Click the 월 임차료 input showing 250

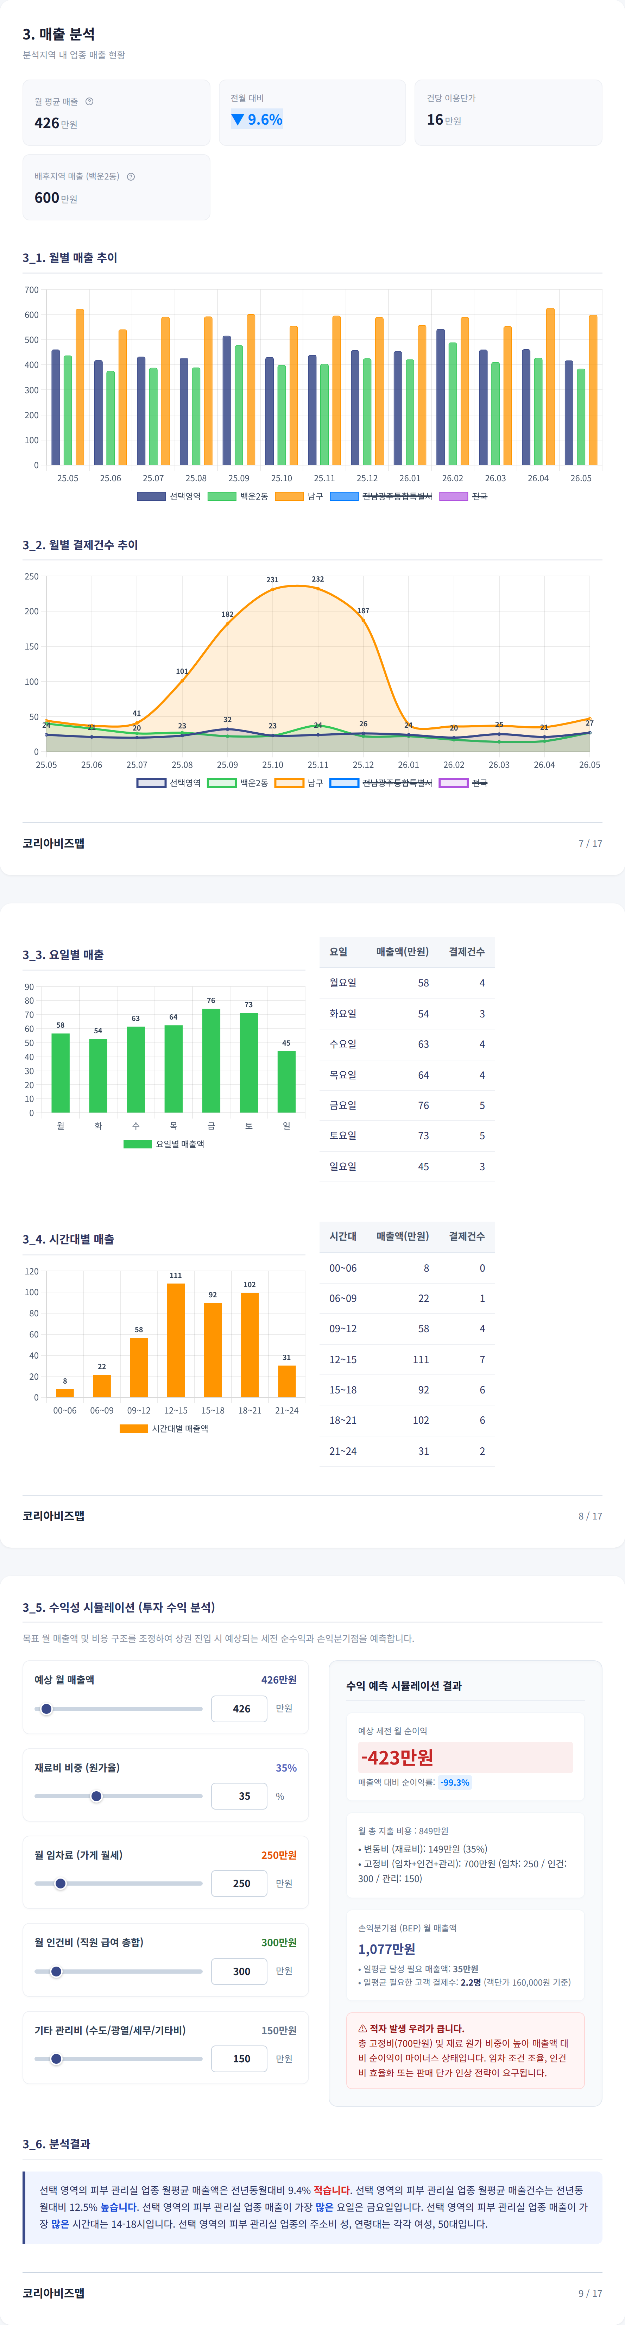[x=239, y=1884]
